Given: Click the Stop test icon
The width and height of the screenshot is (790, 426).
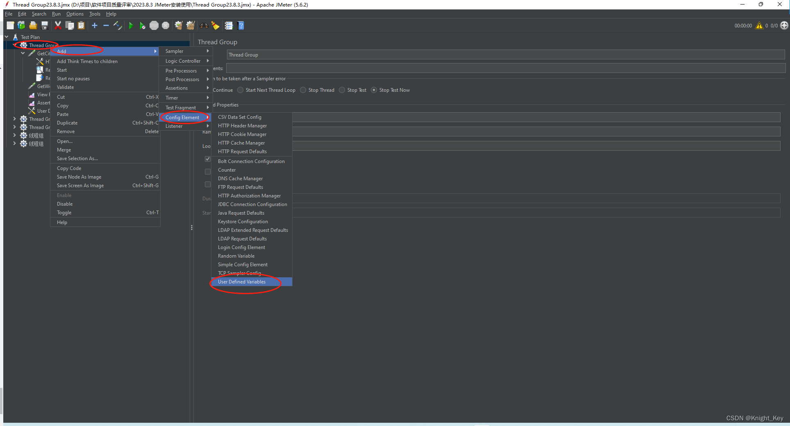Looking at the screenshot, I should tap(154, 25).
